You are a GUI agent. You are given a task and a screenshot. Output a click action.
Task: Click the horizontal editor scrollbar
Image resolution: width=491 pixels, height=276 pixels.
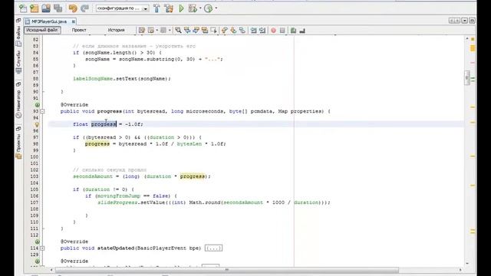(227, 270)
